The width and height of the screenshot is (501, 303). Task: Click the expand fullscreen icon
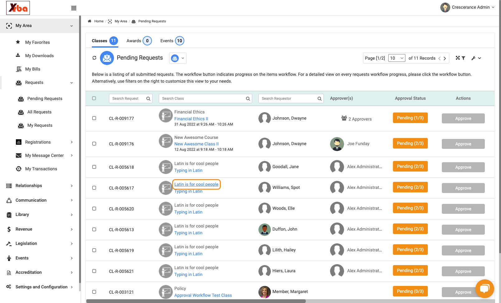click(x=458, y=58)
